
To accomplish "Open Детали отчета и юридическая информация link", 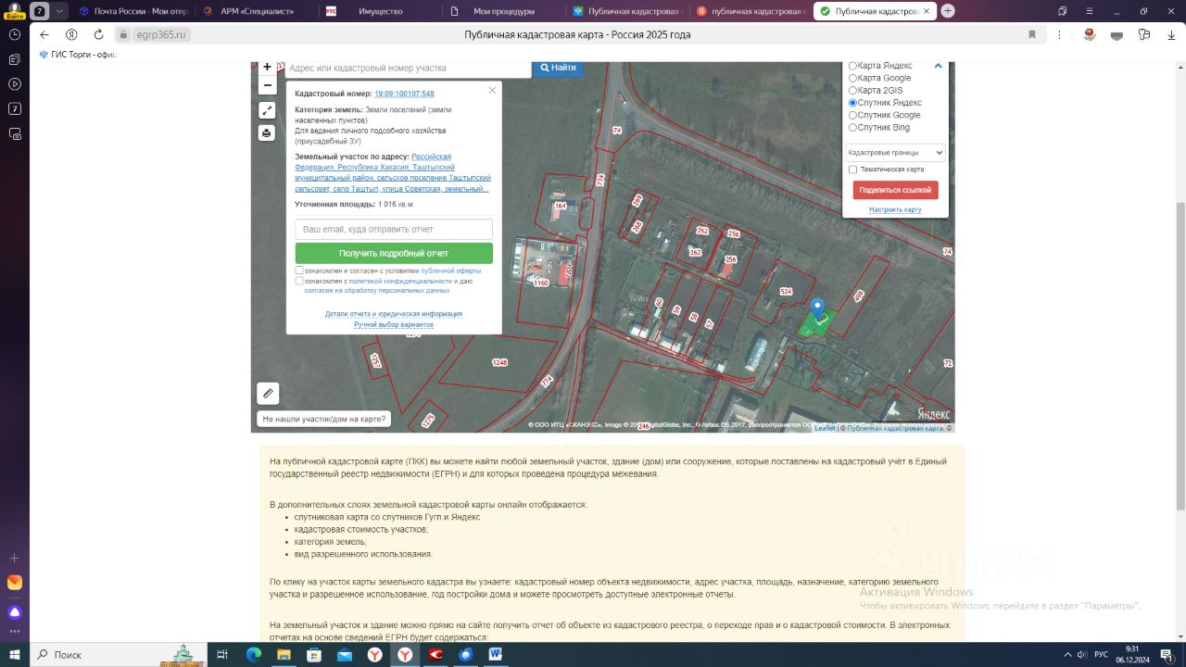I will coord(394,314).
